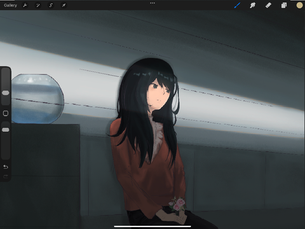The image size is (305, 229).
Task: Tap the three-dot menu at top center
Action: pyautogui.click(x=152, y=3)
